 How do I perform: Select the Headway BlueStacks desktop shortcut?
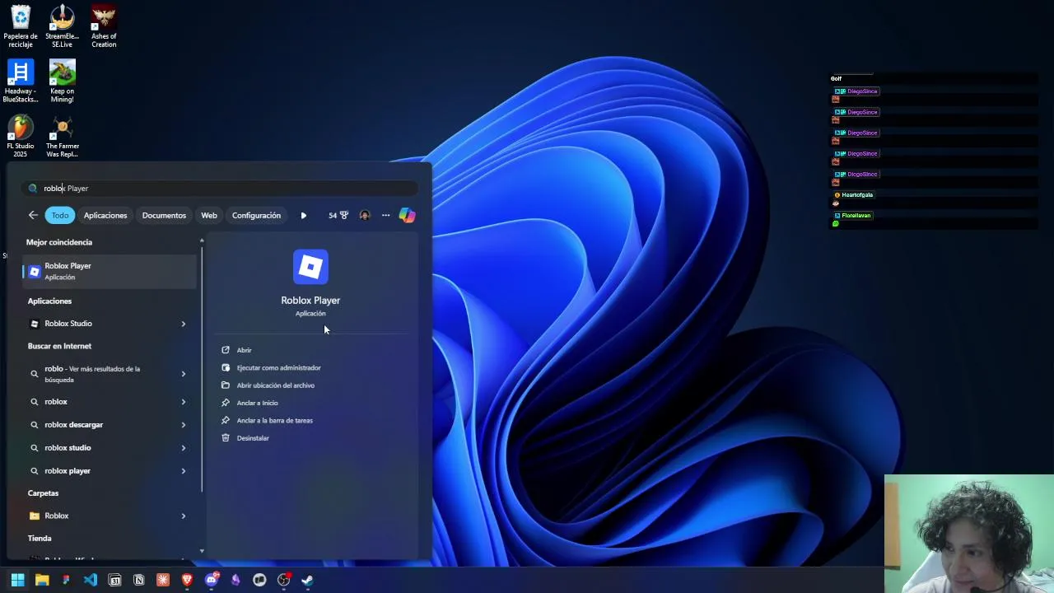(x=21, y=82)
